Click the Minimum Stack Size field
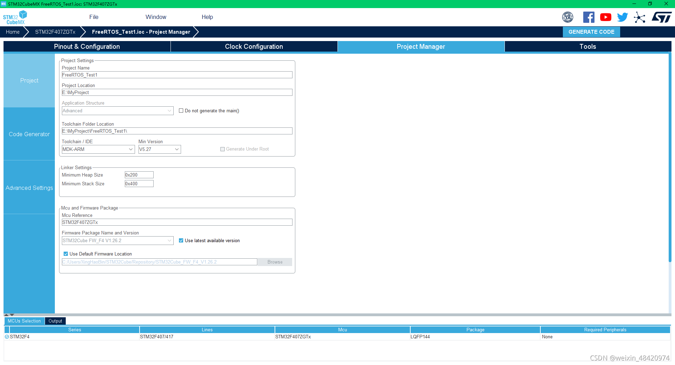This screenshot has height=365, width=675. (x=139, y=184)
